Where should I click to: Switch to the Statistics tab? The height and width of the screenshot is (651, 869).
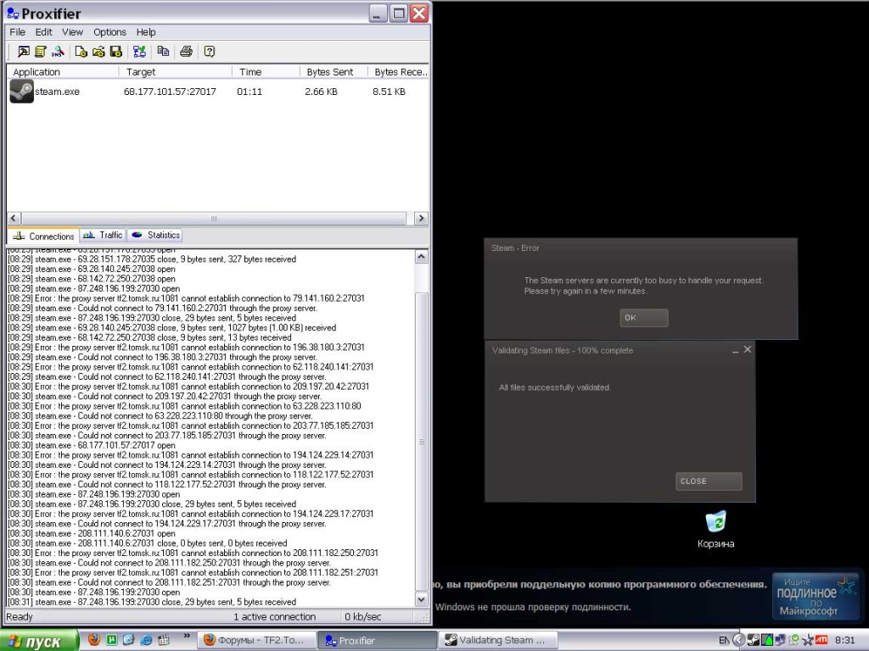tap(156, 236)
